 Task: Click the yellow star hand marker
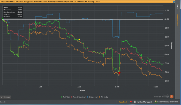(x=79, y=39)
